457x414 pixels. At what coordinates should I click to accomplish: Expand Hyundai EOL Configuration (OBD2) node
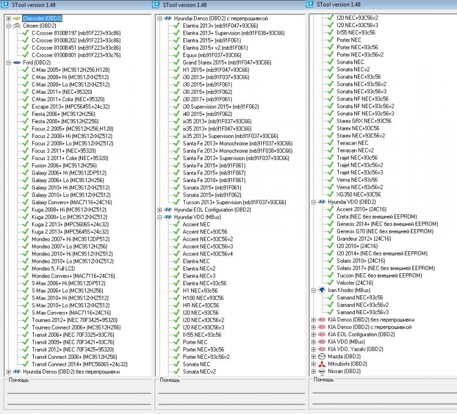(x=160, y=210)
